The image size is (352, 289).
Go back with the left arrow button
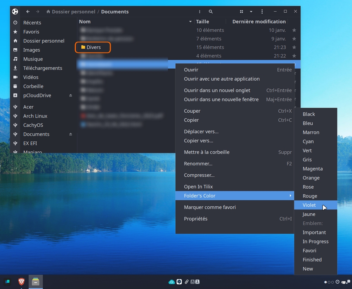coord(28,12)
